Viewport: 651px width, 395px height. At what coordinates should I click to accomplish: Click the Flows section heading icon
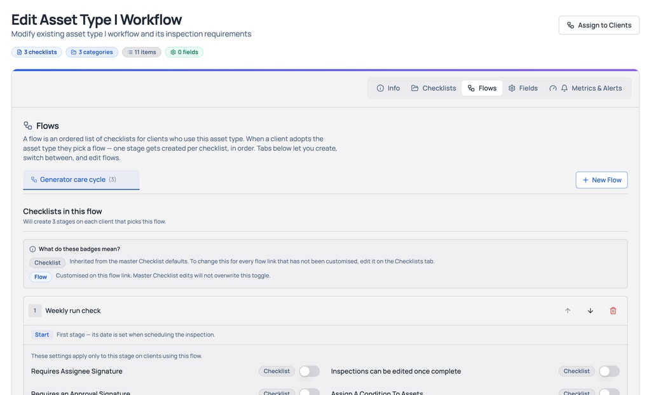pos(28,125)
